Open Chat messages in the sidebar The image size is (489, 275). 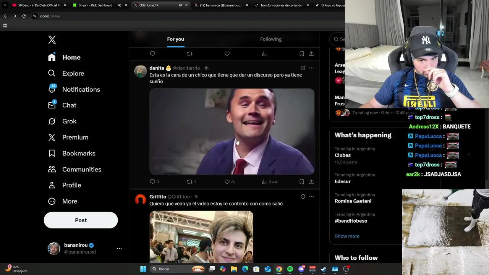point(62,105)
